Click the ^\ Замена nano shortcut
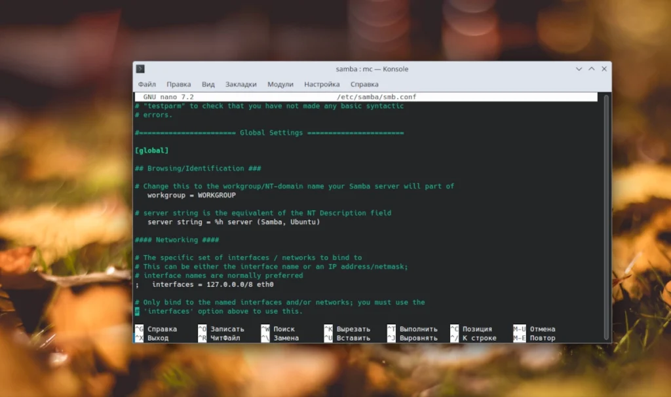The height and width of the screenshot is (397, 671). (280, 338)
